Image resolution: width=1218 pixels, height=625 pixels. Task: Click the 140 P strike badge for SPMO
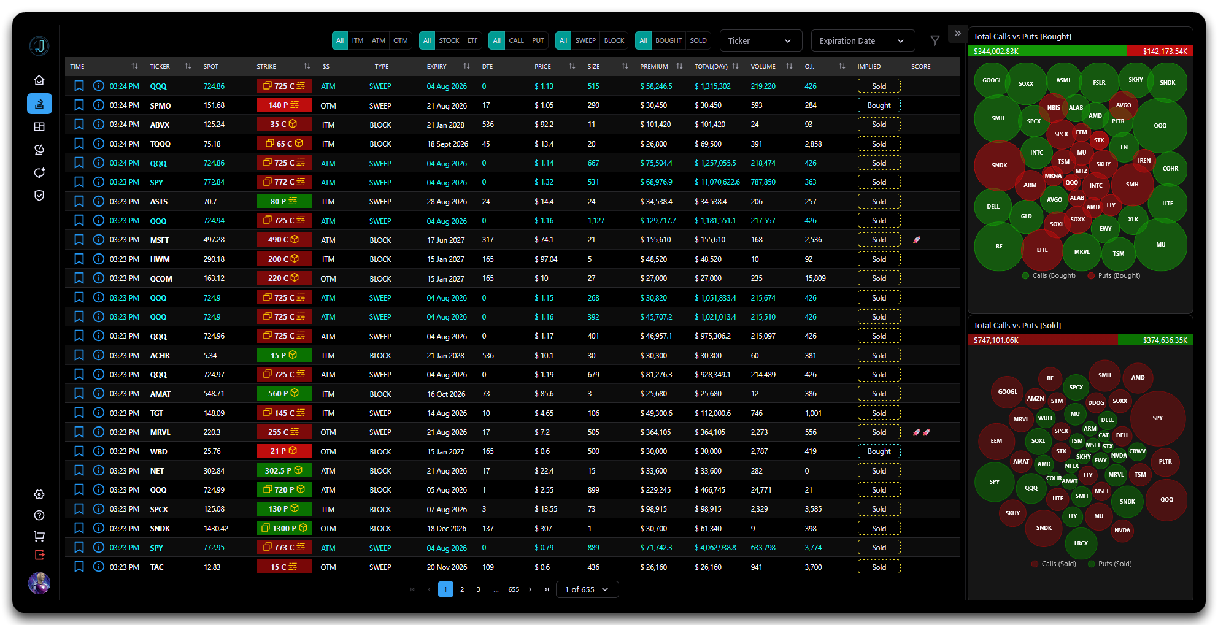point(284,105)
